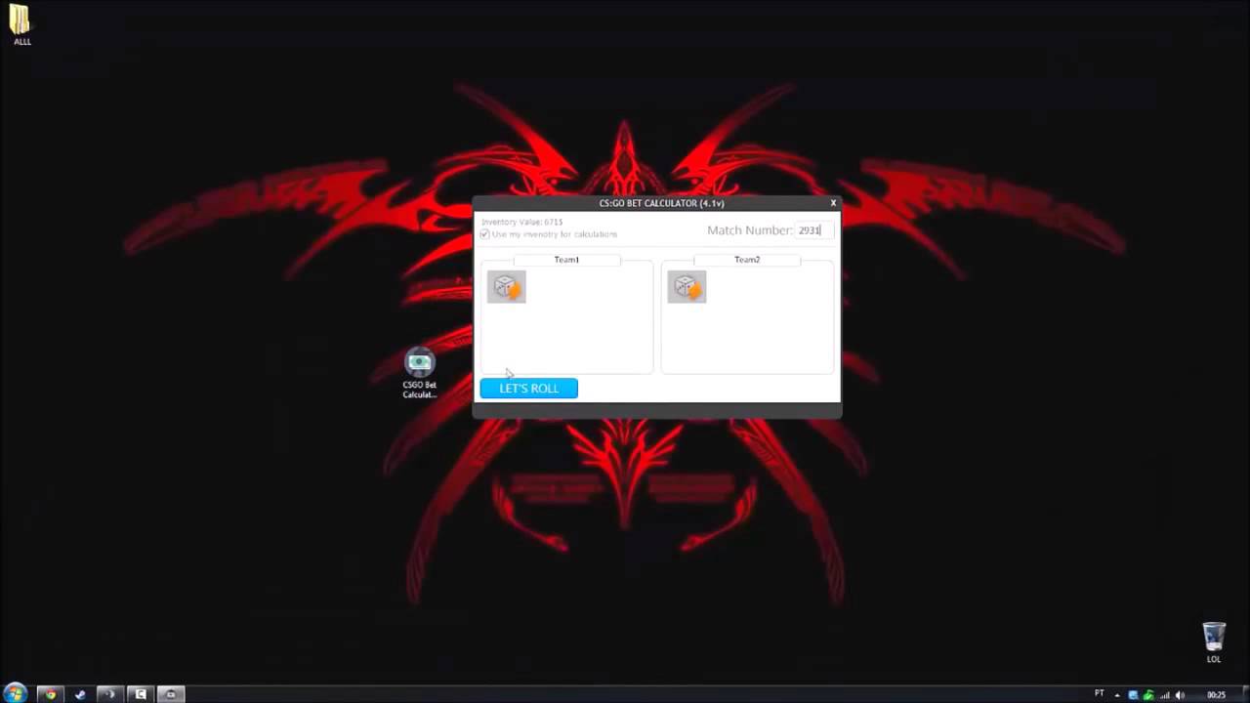Screen dimensions: 1250x703
Task: Click the 'Inventory Value: 6715' text
Action: tap(521, 223)
